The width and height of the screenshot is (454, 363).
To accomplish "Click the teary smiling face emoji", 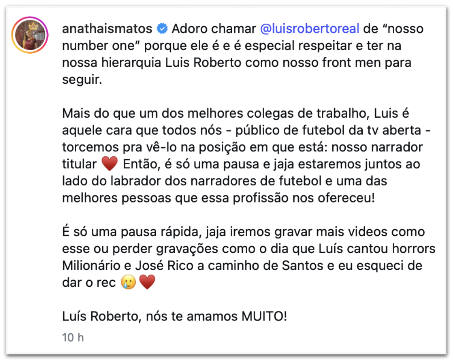I will pos(128,282).
